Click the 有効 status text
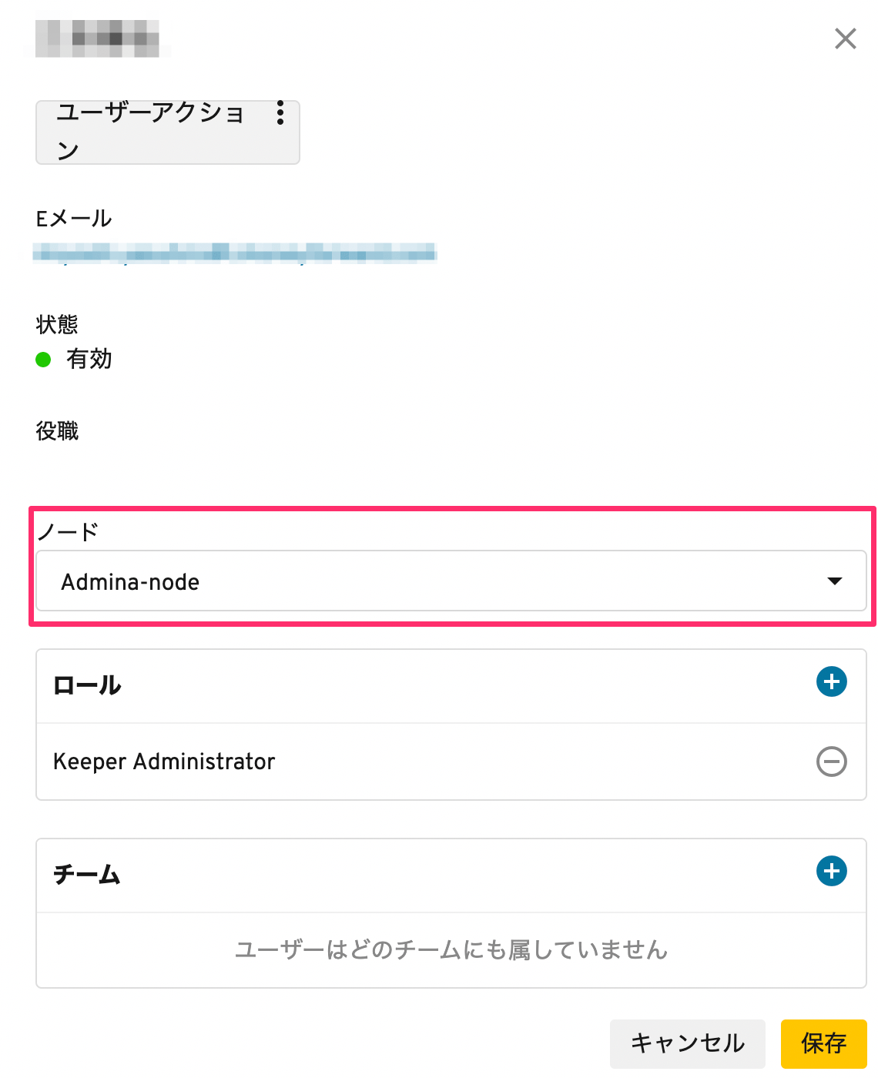Screen dimensions: 878x1078 pyautogui.click(x=89, y=359)
